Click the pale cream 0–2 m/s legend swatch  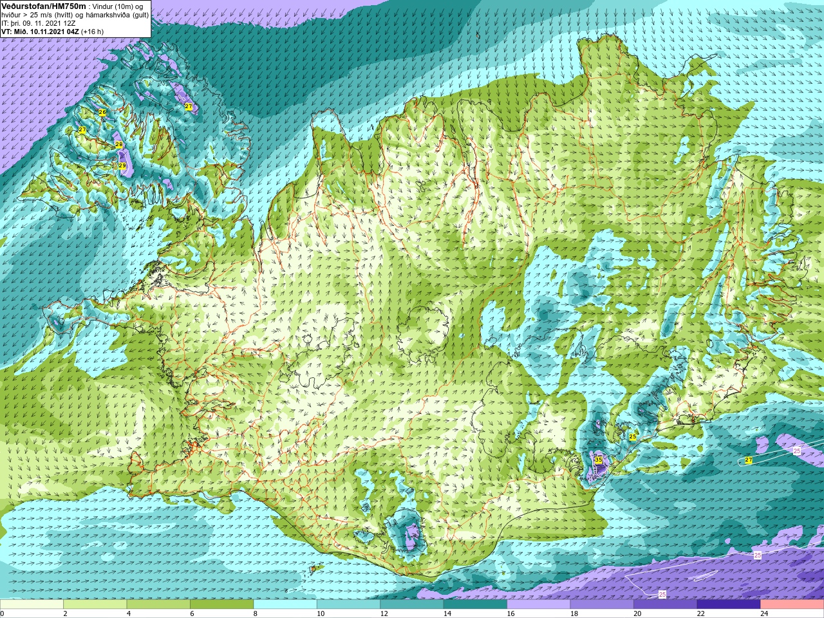[32, 604]
